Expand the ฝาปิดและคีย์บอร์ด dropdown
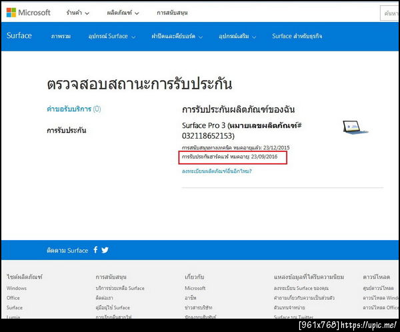400x332 pixels. coord(177,36)
